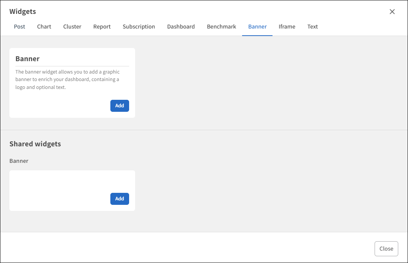408x263 pixels.
Task: Add the Banner widget to the dashboard
Action: tap(119, 106)
